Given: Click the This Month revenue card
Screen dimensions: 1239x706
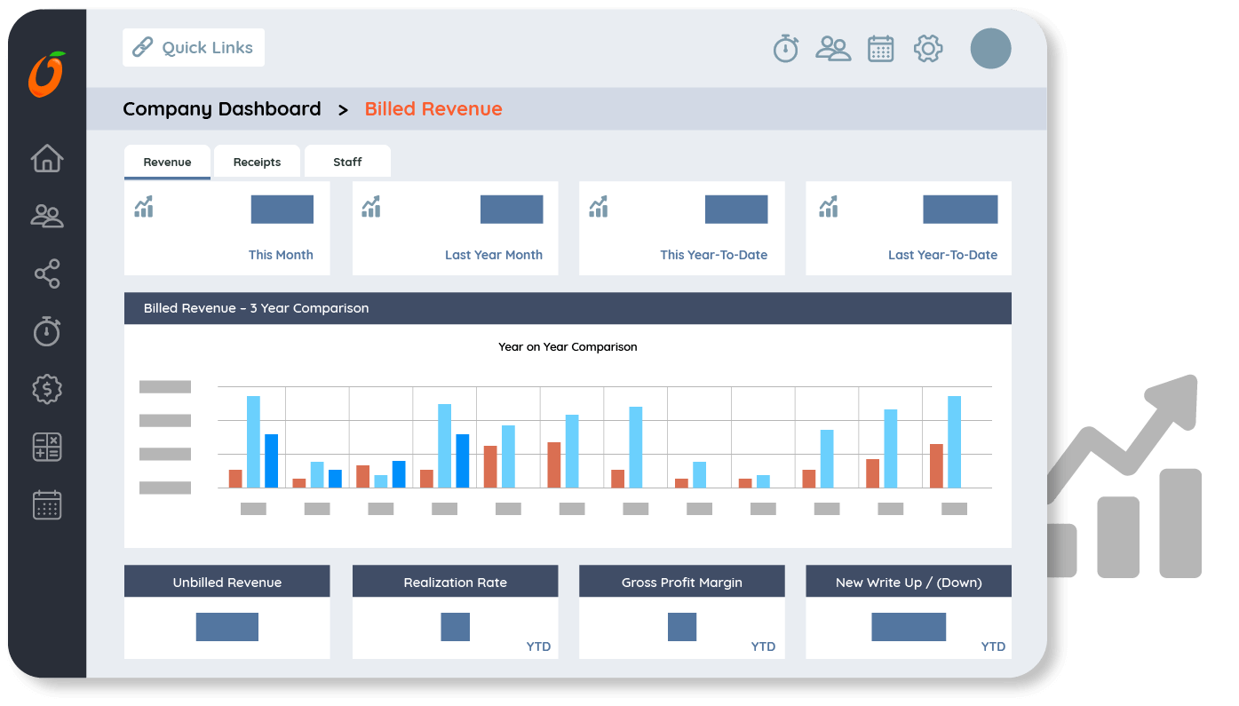Looking at the screenshot, I should [226, 228].
